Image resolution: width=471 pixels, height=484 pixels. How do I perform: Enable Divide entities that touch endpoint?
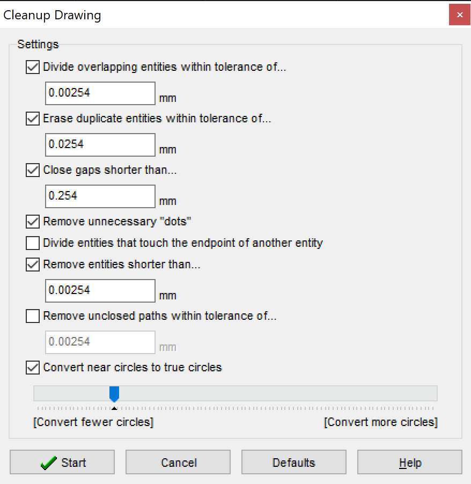coord(33,243)
